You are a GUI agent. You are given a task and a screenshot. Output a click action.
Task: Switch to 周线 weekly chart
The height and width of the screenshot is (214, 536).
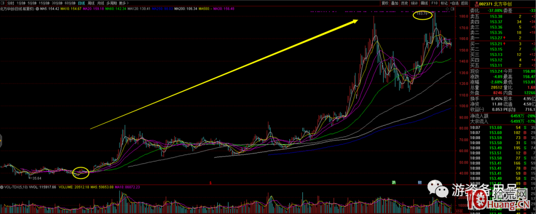click(91, 3)
